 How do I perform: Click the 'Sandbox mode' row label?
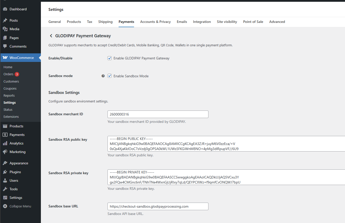(61, 76)
